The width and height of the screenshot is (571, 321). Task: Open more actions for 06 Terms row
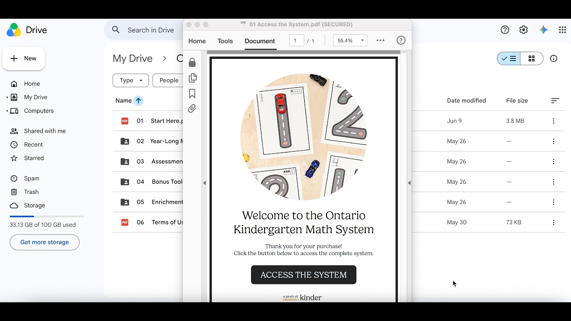(x=554, y=222)
